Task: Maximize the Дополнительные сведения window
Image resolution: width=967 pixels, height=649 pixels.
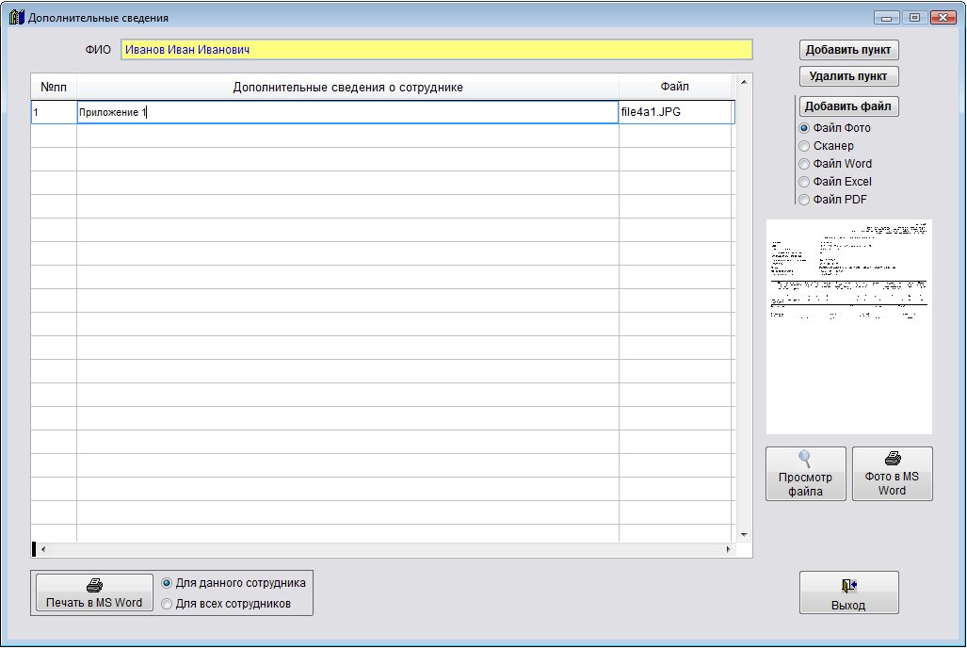Action: tap(914, 18)
